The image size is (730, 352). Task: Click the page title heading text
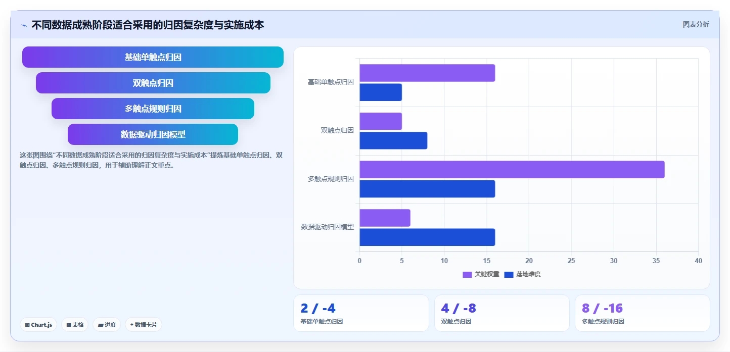click(148, 25)
